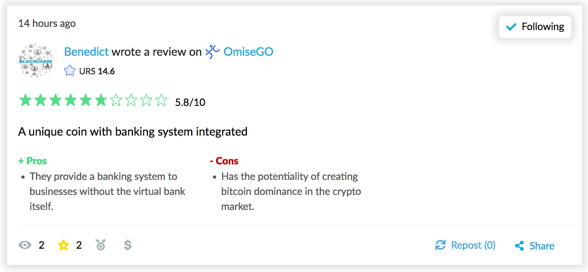This screenshot has height=272, width=588.
Task: Click the OmiseGO coin logo icon
Action: click(x=212, y=52)
